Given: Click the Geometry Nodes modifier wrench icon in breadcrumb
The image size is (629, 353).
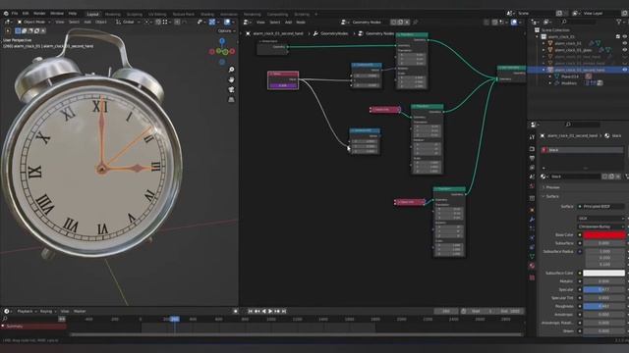Looking at the screenshot, I should 315,33.
